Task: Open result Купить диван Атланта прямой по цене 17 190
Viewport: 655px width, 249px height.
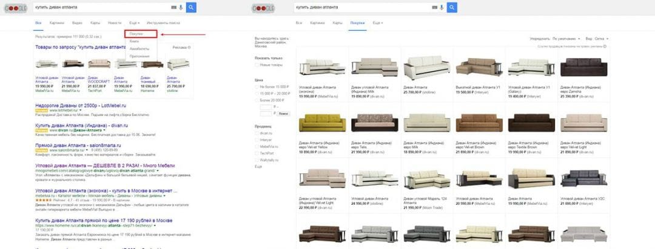Action: [x=104, y=220]
